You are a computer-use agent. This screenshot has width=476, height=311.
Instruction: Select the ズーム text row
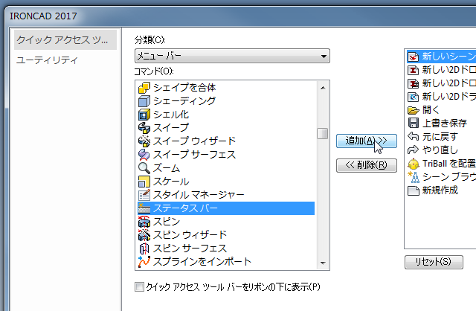pyautogui.click(x=167, y=168)
